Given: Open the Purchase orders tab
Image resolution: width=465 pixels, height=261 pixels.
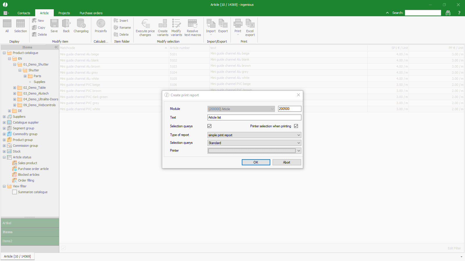Looking at the screenshot, I should pyautogui.click(x=91, y=13).
